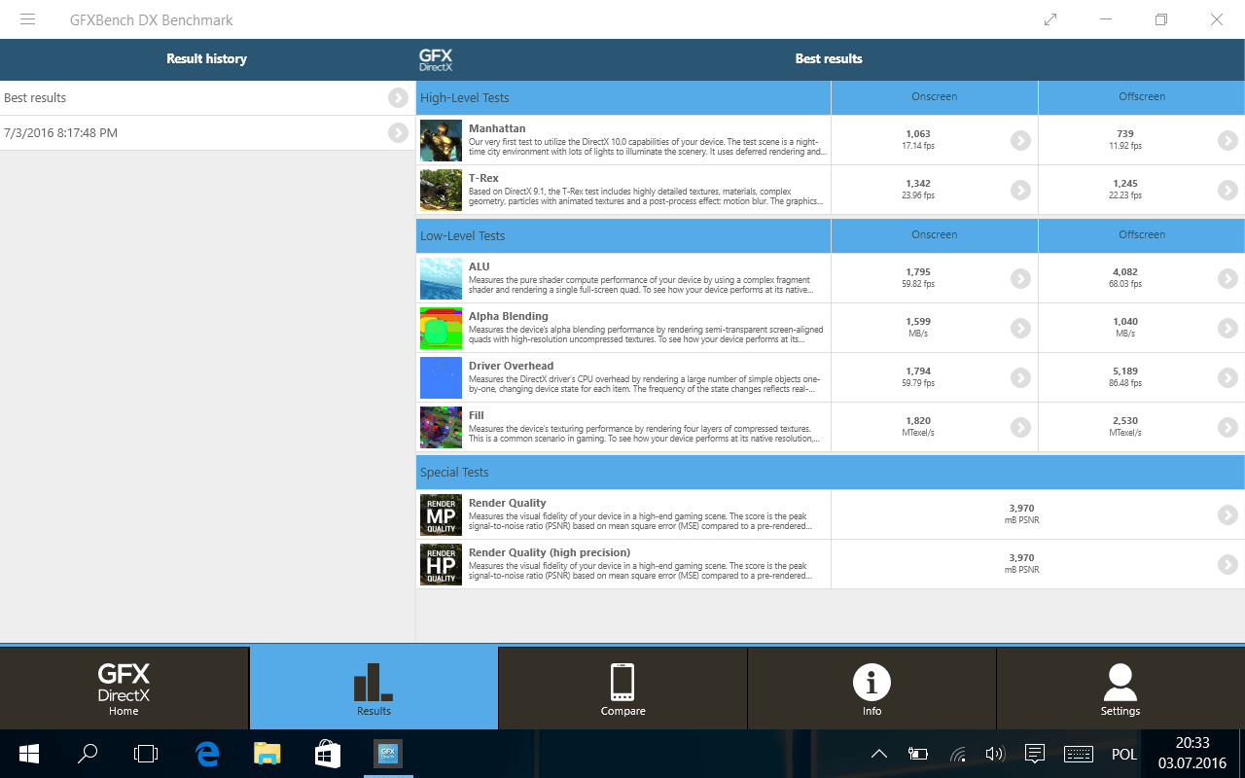Open ALU offscreen result details arrow
This screenshot has width=1245, height=778.
[x=1227, y=278]
